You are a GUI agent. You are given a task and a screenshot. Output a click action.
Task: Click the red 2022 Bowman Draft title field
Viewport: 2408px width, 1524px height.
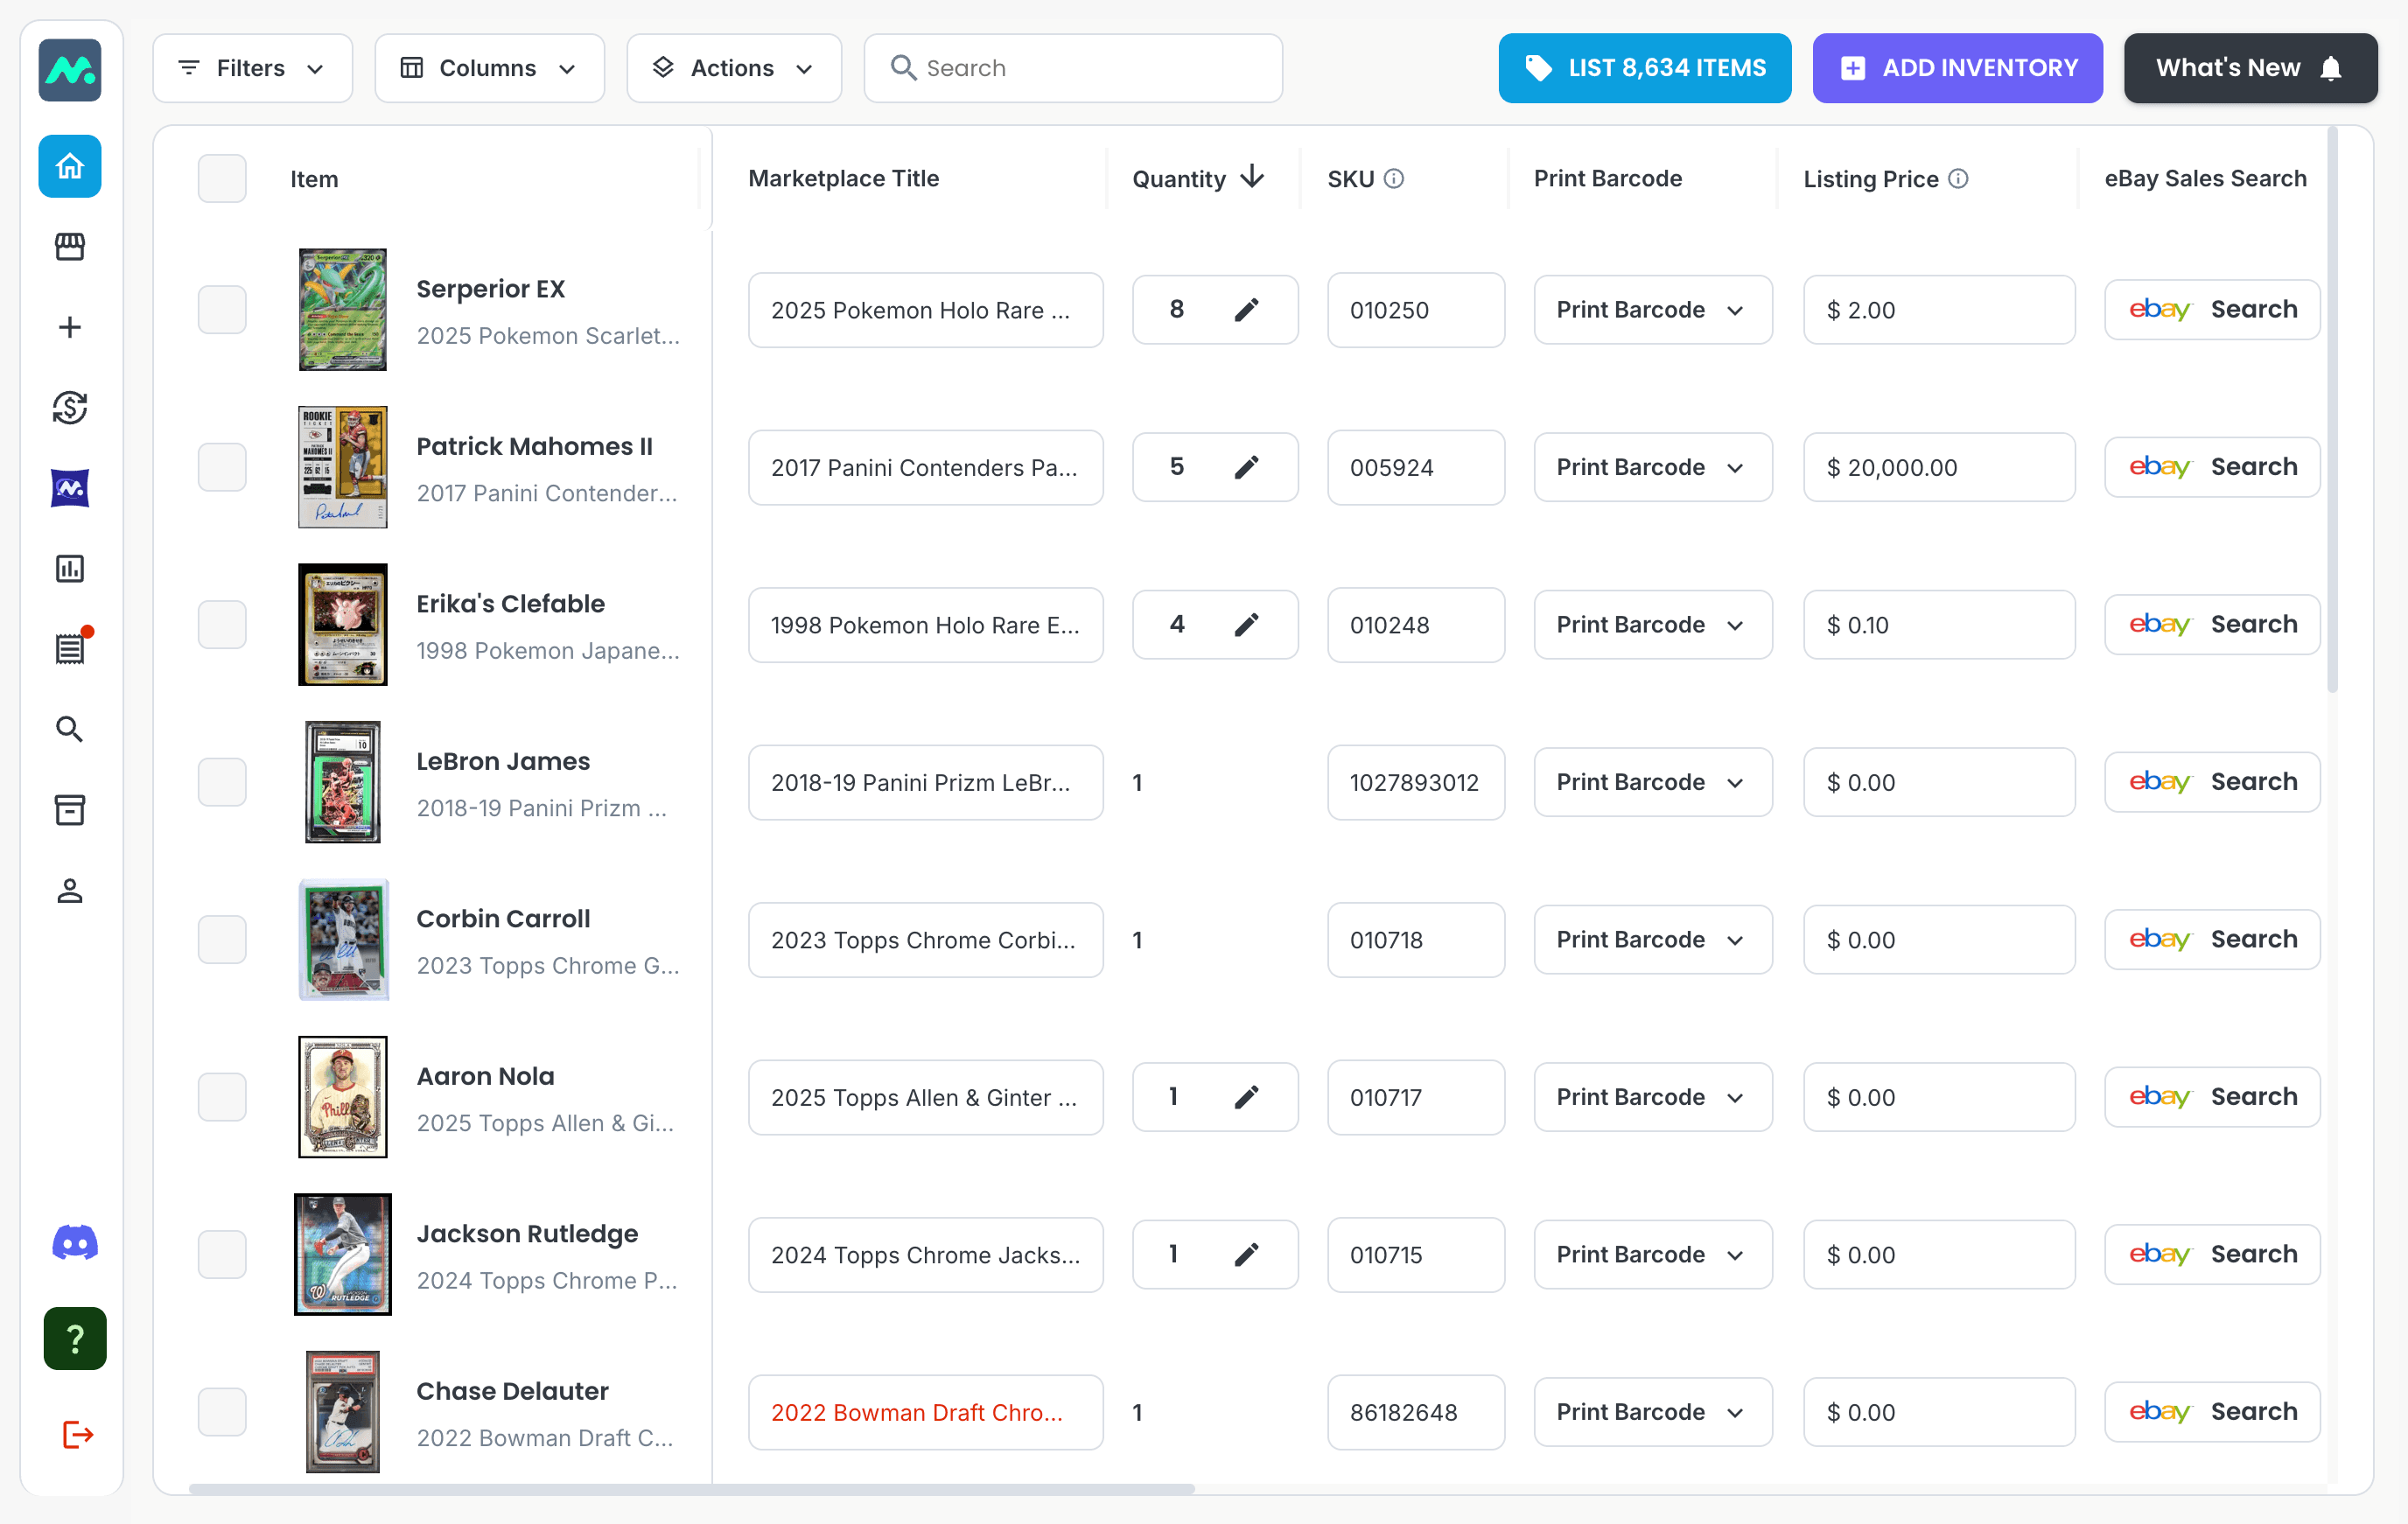tap(926, 1412)
